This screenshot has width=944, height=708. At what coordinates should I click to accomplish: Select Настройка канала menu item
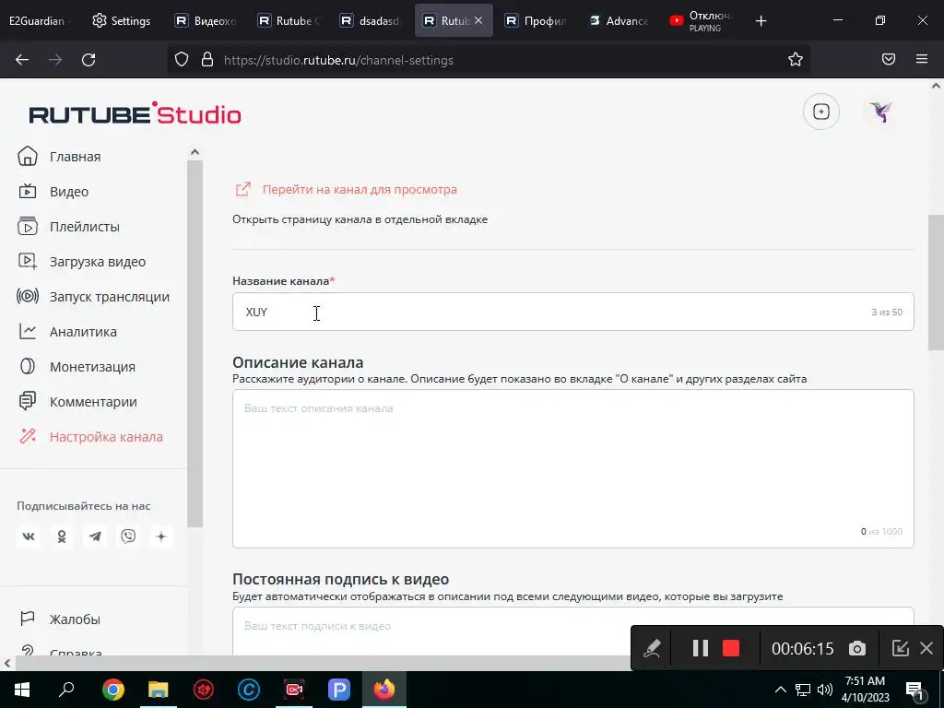pos(106,436)
